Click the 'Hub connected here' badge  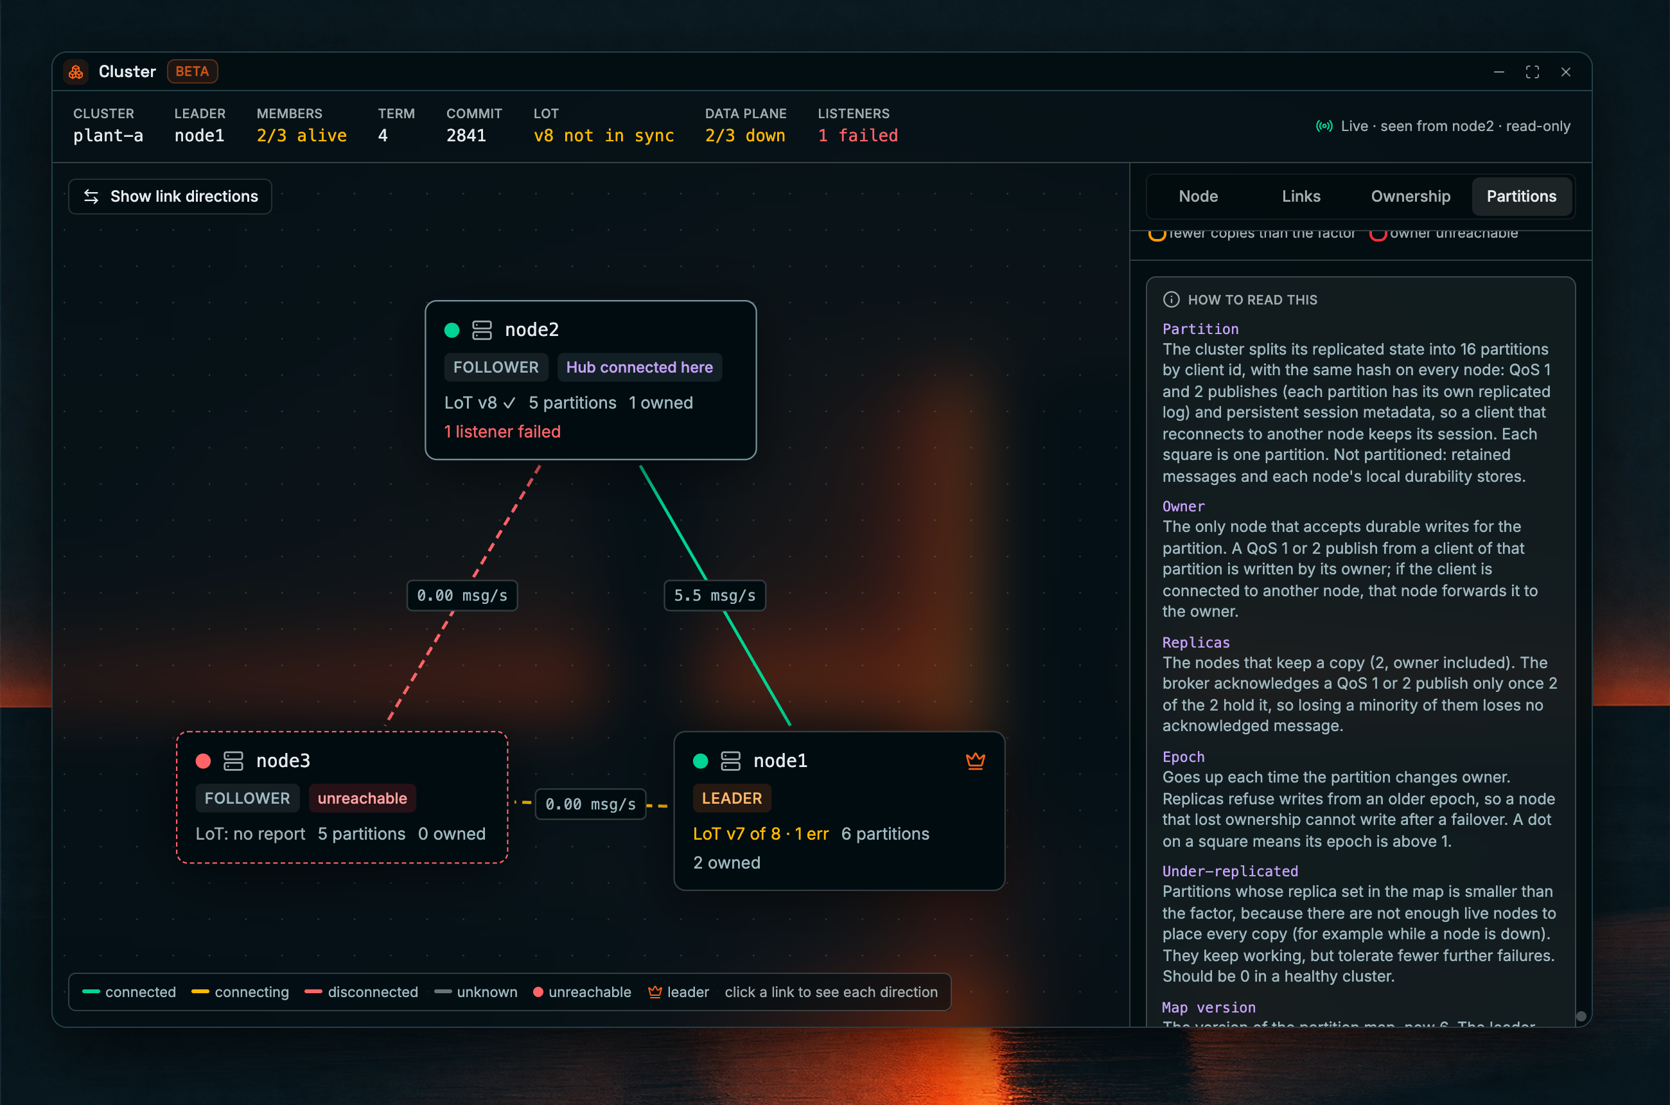pyautogui.click(x=639, y=367)
